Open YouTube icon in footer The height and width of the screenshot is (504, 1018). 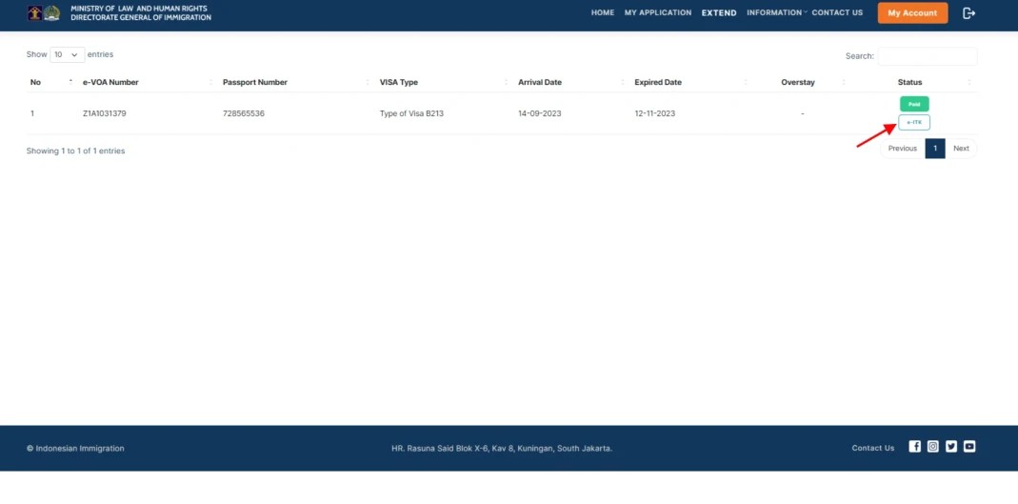[969, 446]
